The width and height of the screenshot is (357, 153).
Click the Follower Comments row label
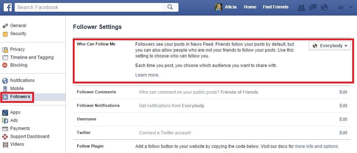tap(96, 92)
